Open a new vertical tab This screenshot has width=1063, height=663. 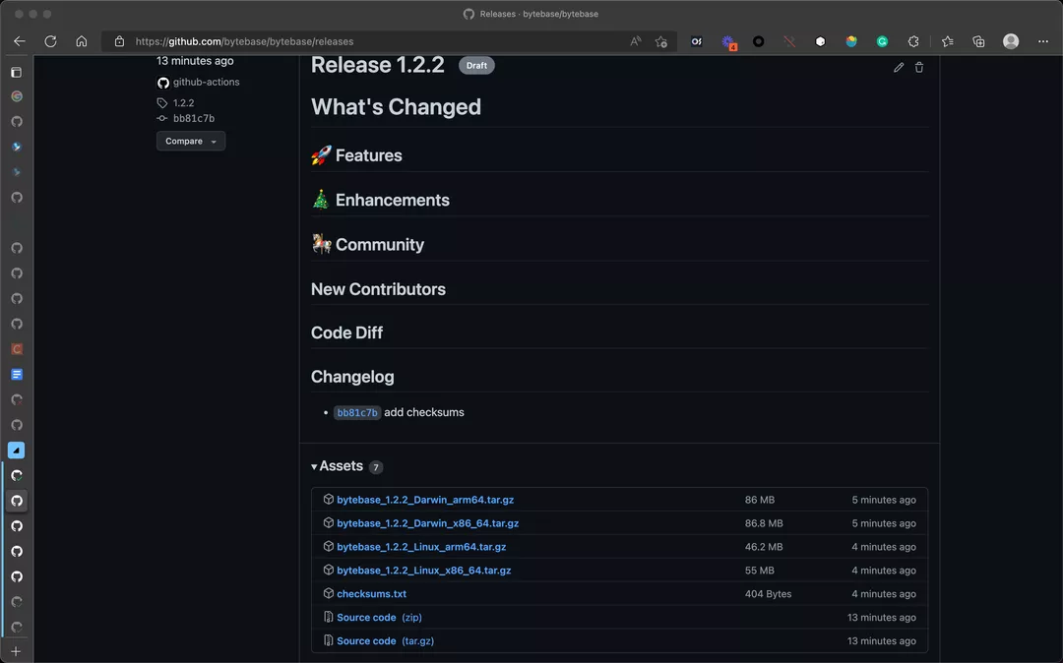(x=16, y=651)
